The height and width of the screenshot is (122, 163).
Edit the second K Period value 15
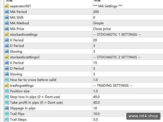tap(128, 63)
